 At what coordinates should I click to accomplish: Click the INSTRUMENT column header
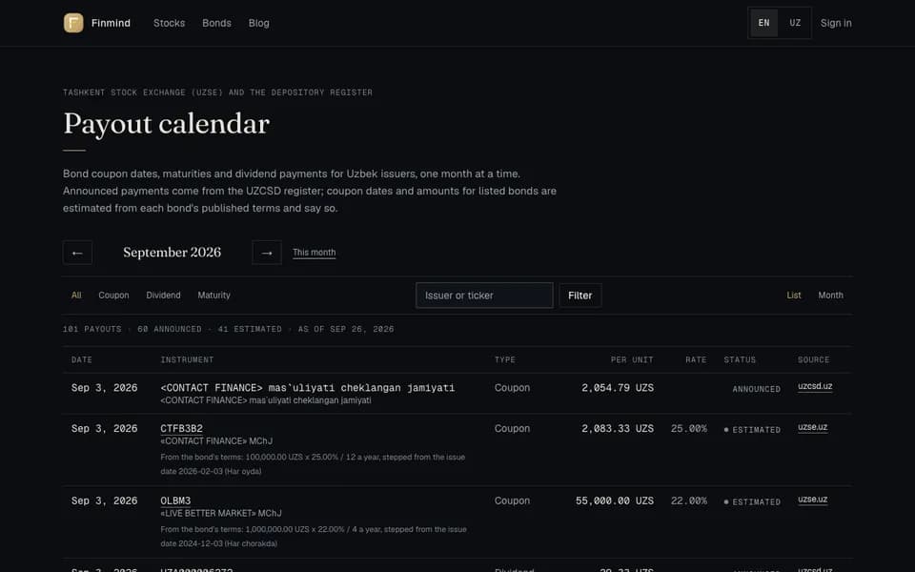pos(188,359)
